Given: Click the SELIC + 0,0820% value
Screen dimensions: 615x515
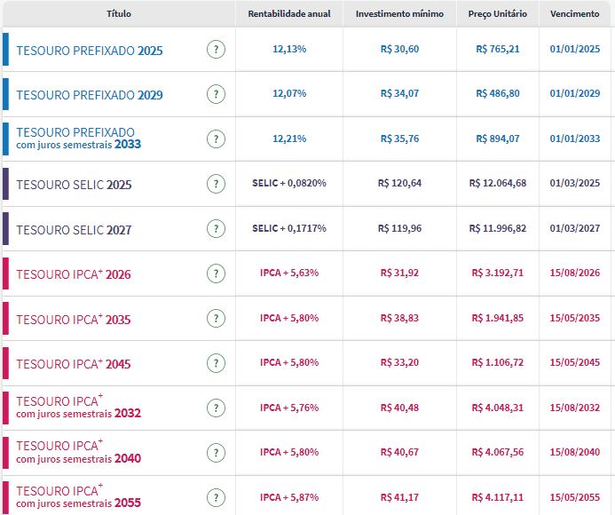Looking at the screenshot, I should coord(289,183).
